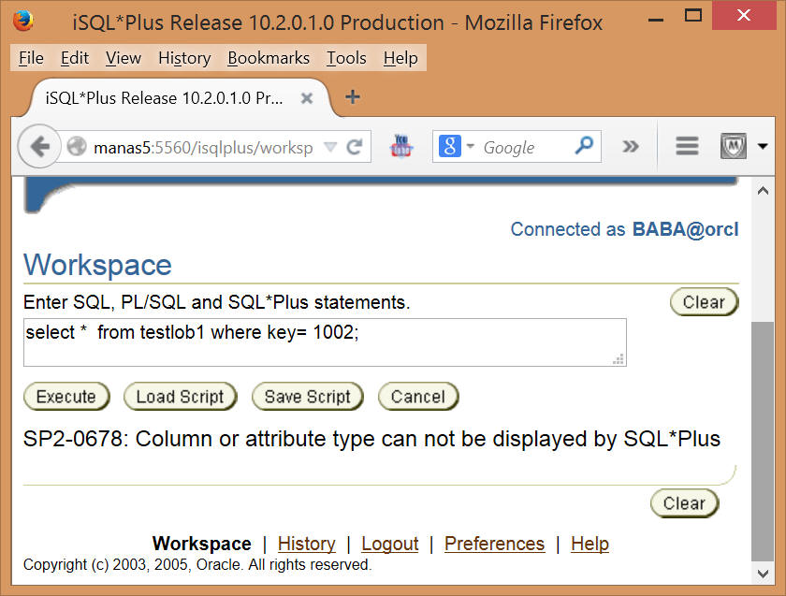
Task: Open search engine selector dropdown
Action: click(470, 146)
